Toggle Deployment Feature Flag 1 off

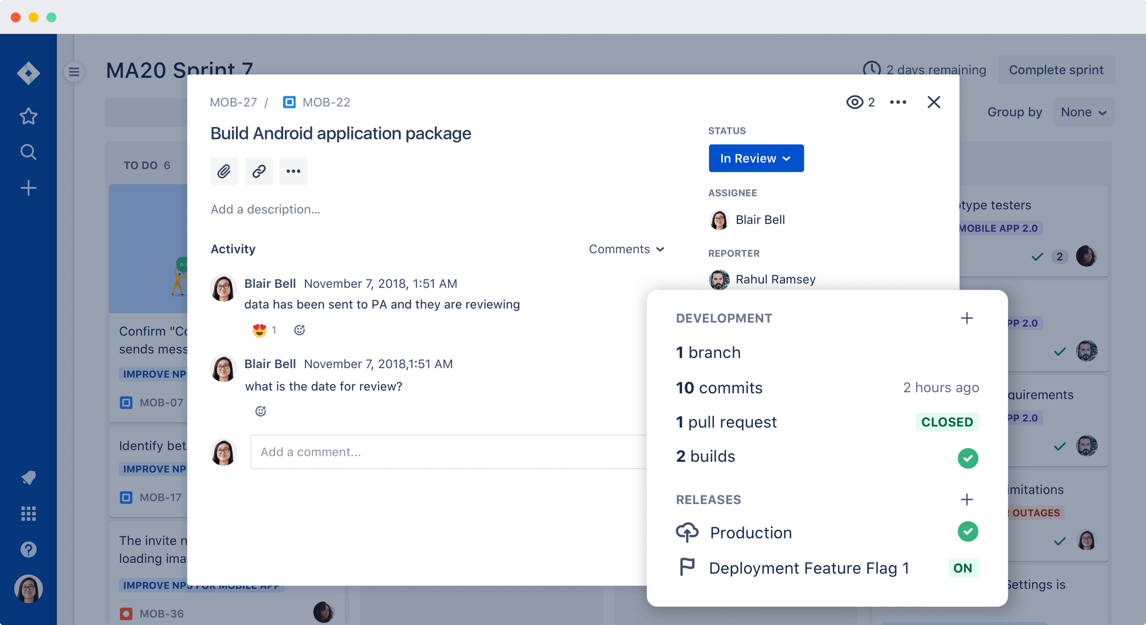964,568
